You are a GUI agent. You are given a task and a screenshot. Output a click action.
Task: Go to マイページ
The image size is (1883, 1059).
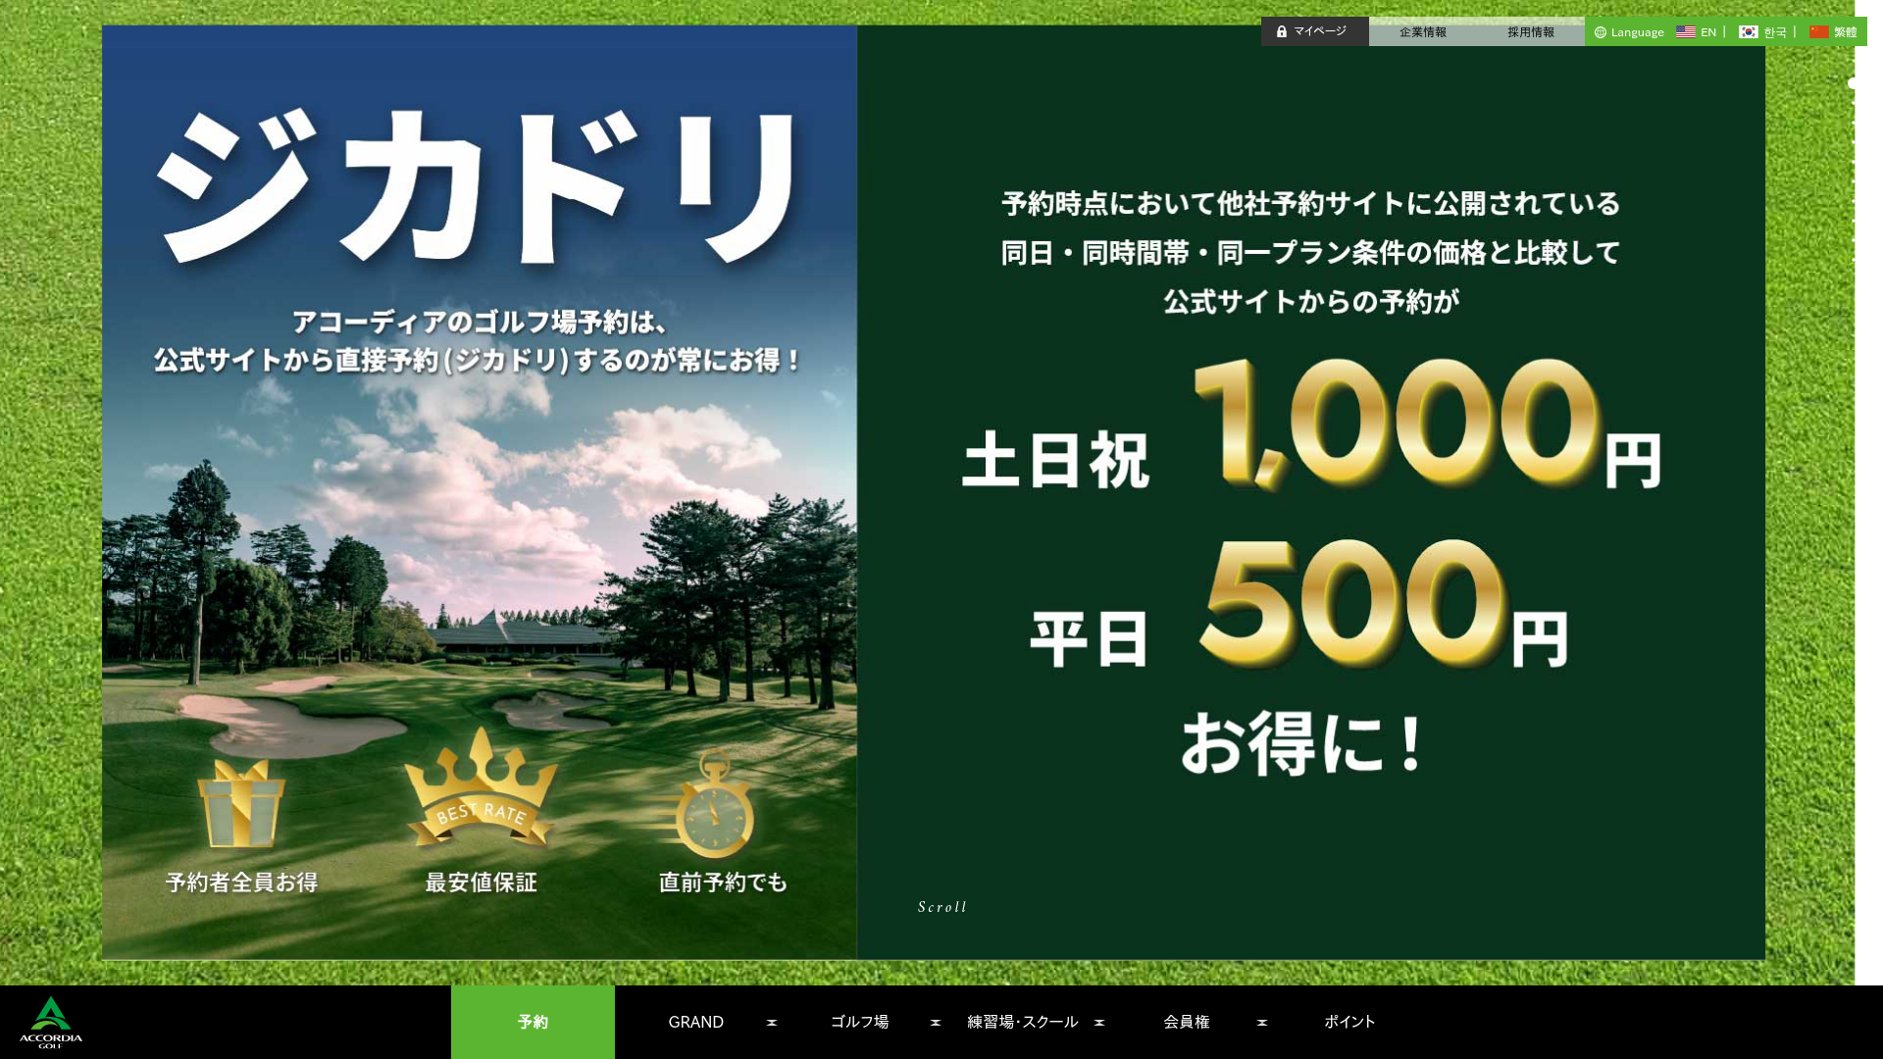[x=1314, y=31]
